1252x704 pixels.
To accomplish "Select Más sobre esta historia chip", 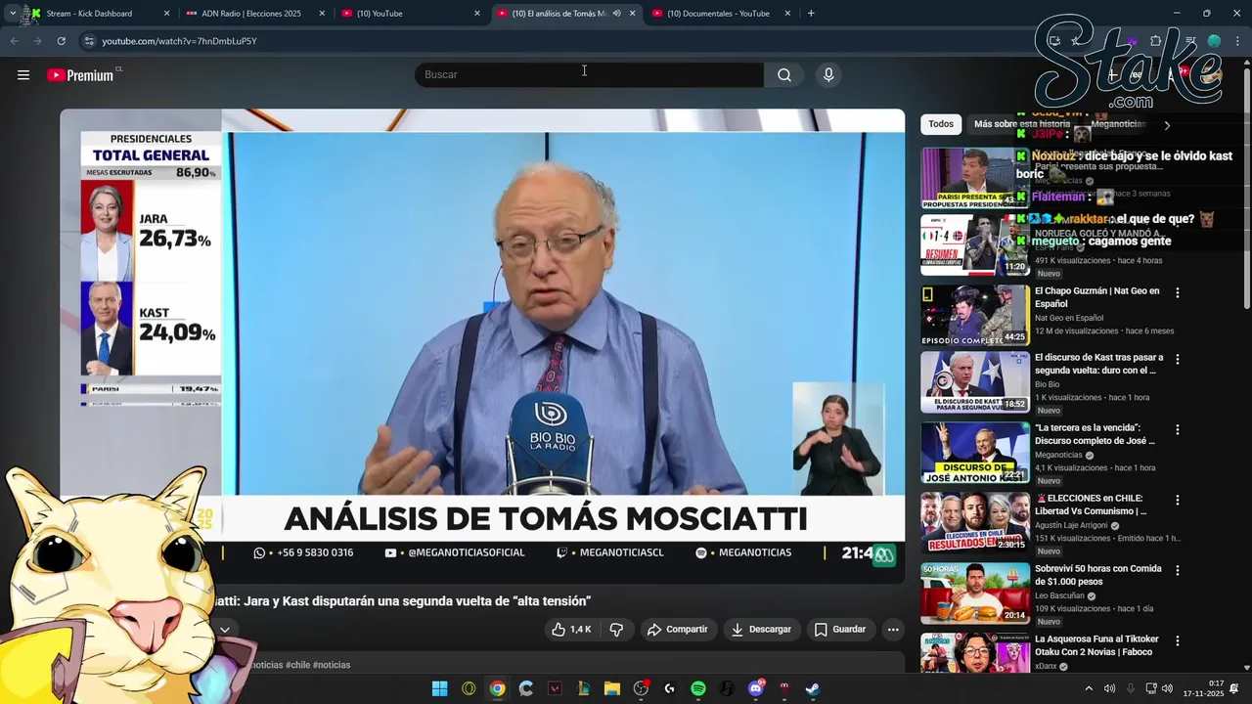I will tap(1022, 124).
